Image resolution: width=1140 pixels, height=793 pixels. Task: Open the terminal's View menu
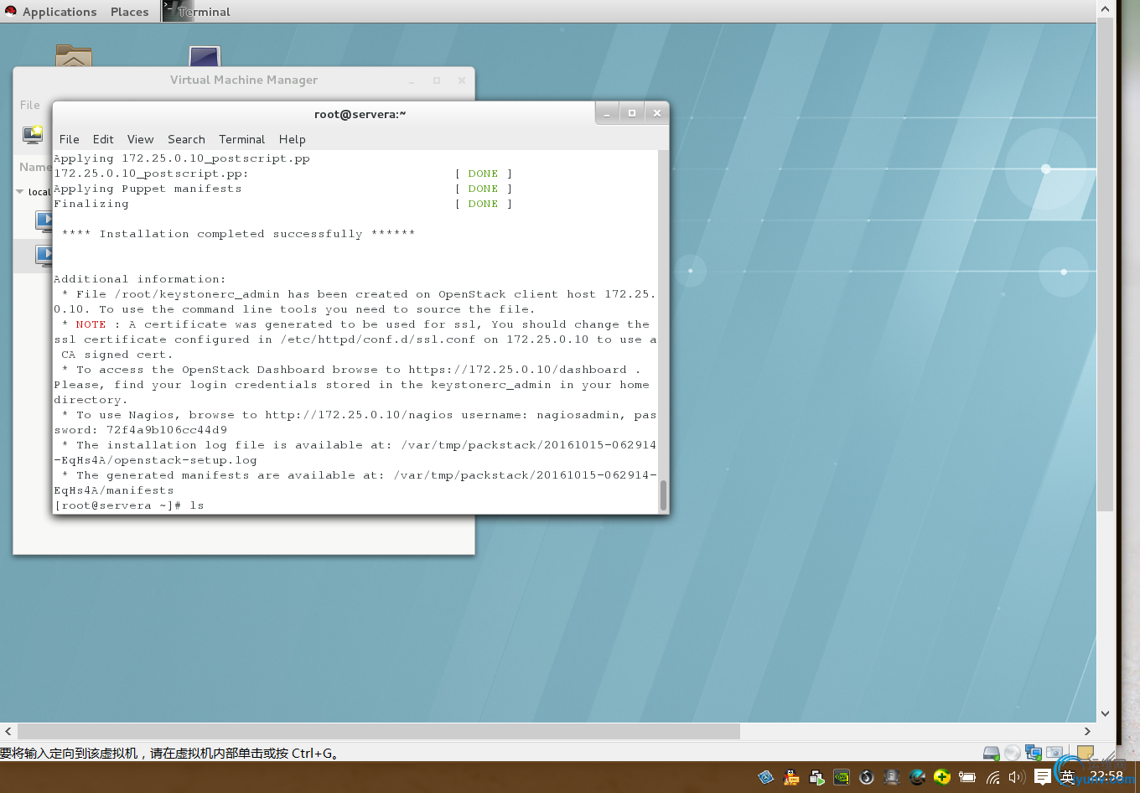[x=140, y=139]
